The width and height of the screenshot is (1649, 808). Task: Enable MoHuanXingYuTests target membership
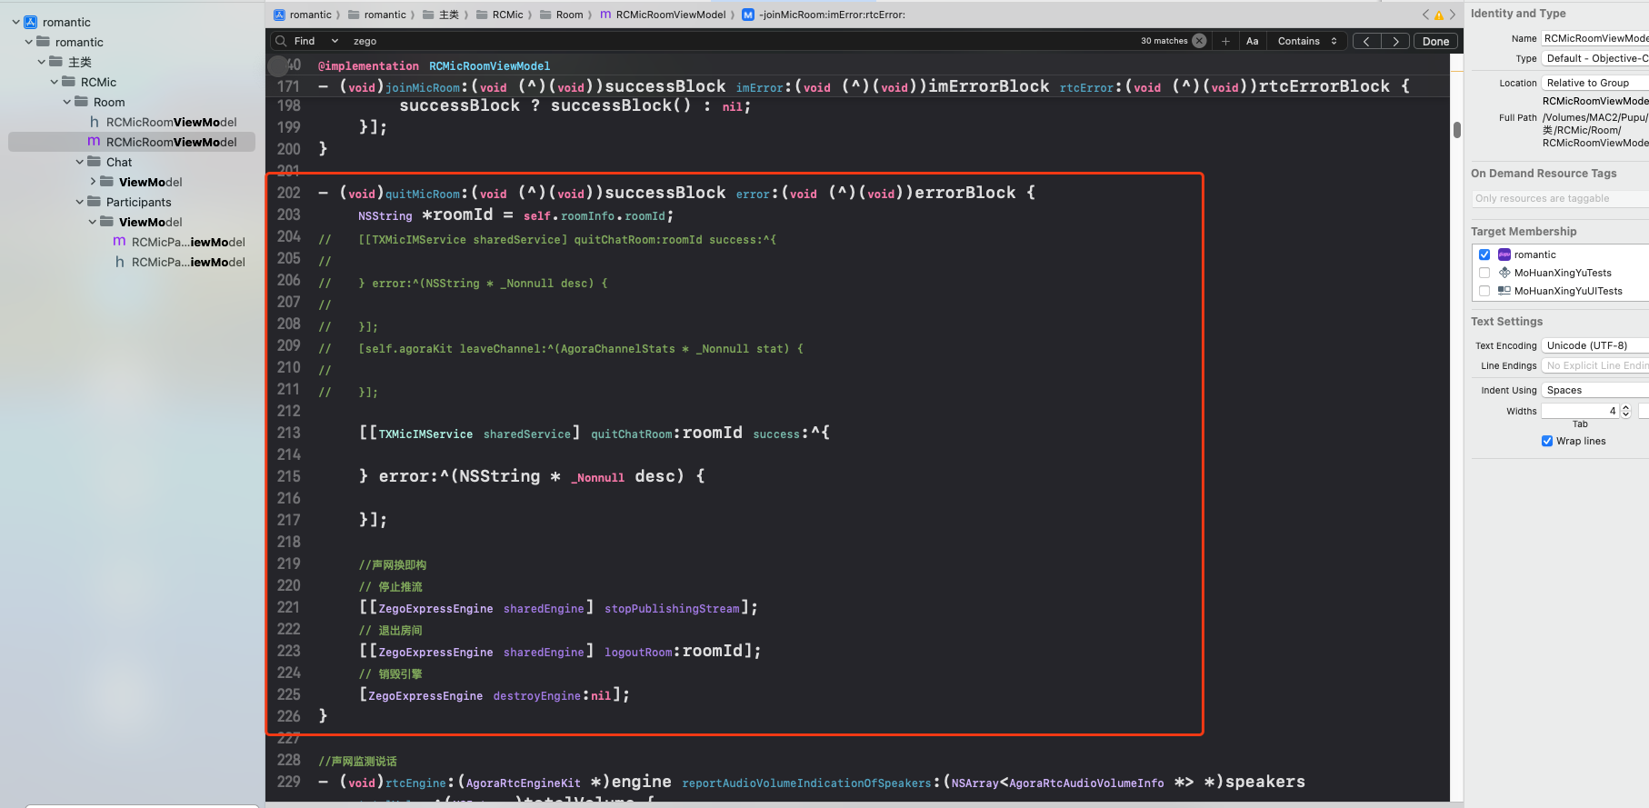click(1484, 273)
